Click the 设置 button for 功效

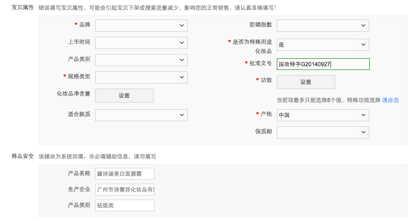[306, 82]
